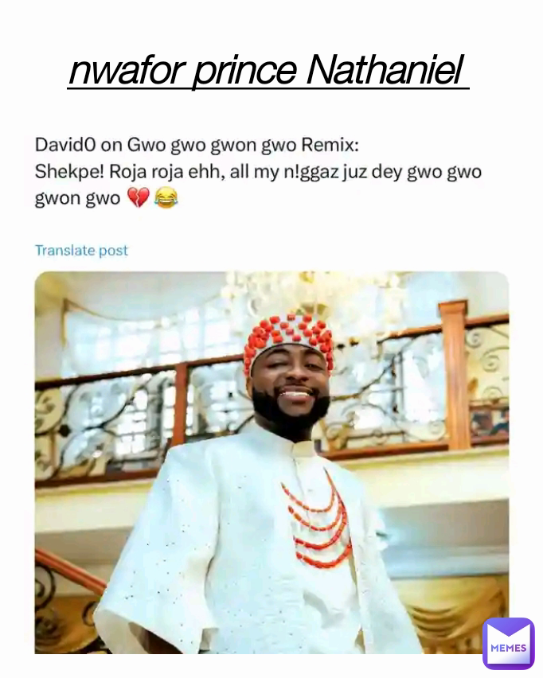Click the MEMES logo icon
This screenshot has width=543, height=678.
(x=508, y=643)
